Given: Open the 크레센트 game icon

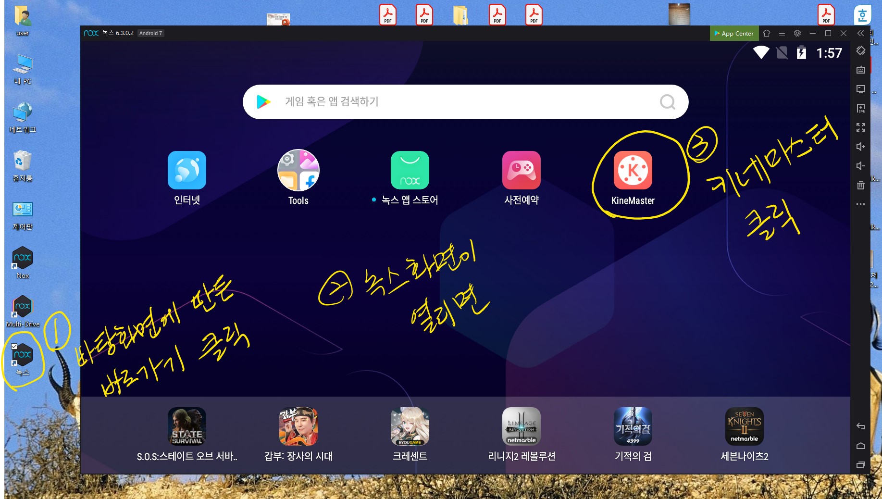Looking at the screenshot, I should (x=410, y=426).
